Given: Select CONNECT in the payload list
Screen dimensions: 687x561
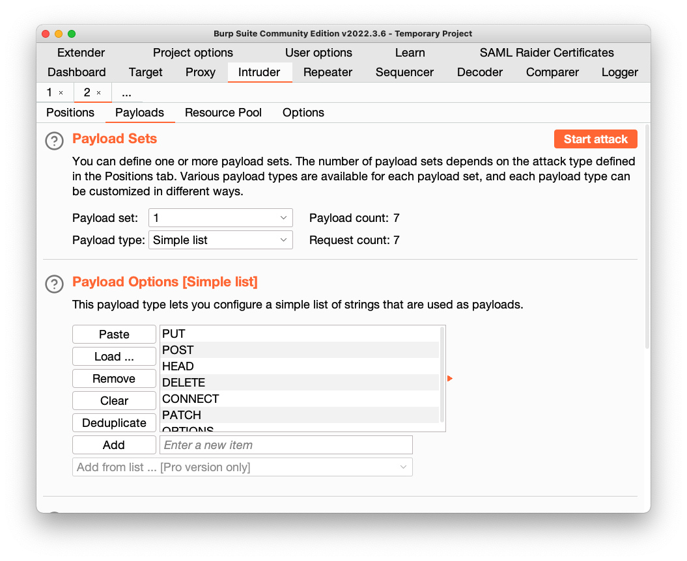Looking at the screenshot, I should pyautogui.click(x=300, y=398).
